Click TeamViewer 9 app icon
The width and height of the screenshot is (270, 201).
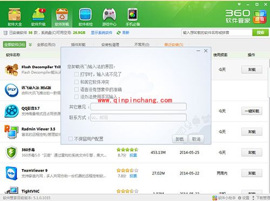tap(11, 173)
